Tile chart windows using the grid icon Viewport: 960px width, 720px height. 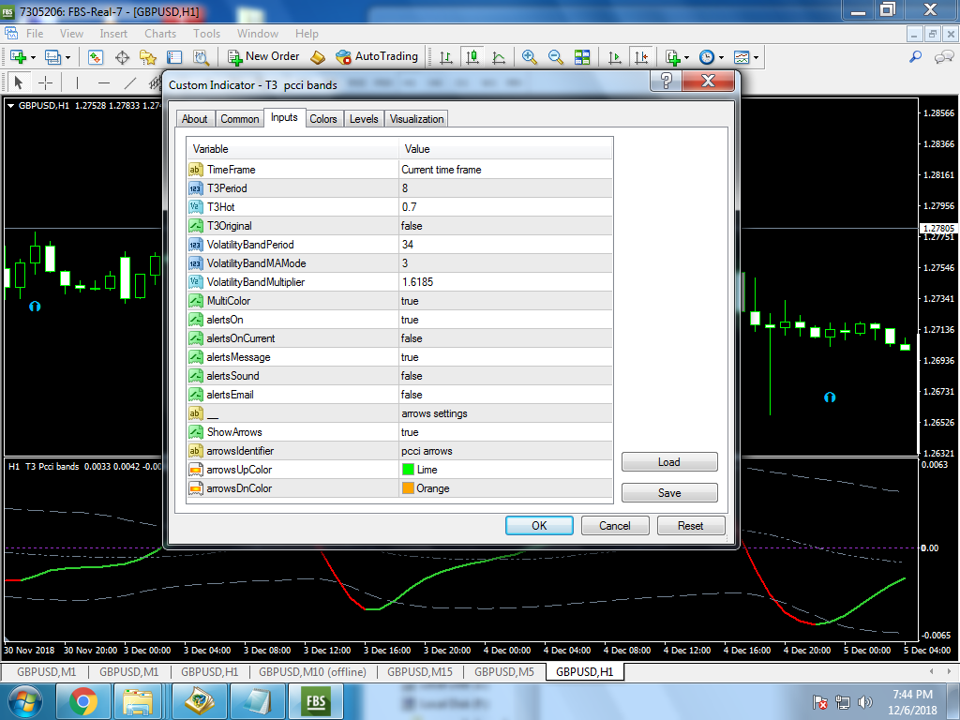(x=582, y=57)
